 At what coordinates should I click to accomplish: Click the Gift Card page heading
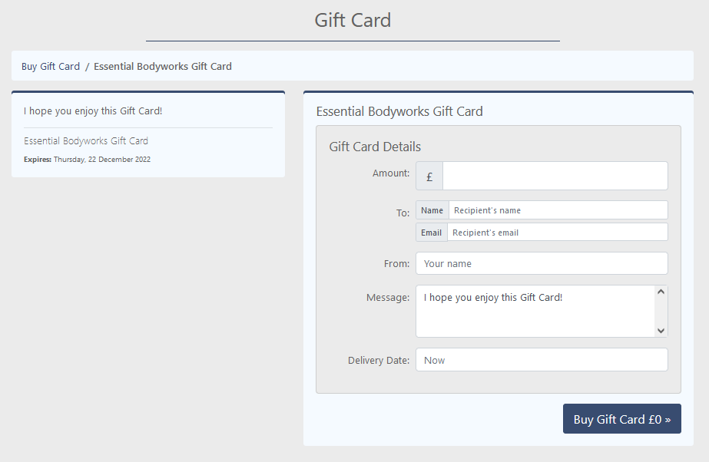353,20
